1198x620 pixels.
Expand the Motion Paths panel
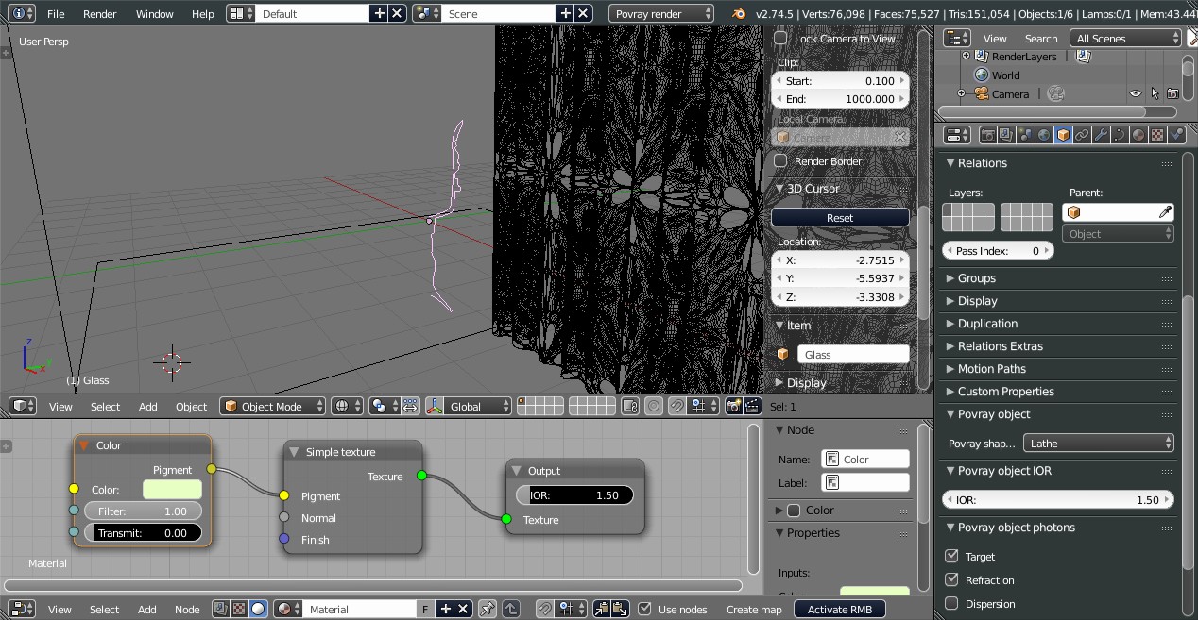pos(991,369)
